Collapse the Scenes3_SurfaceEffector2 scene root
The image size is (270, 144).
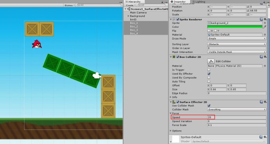pos(126,9)
